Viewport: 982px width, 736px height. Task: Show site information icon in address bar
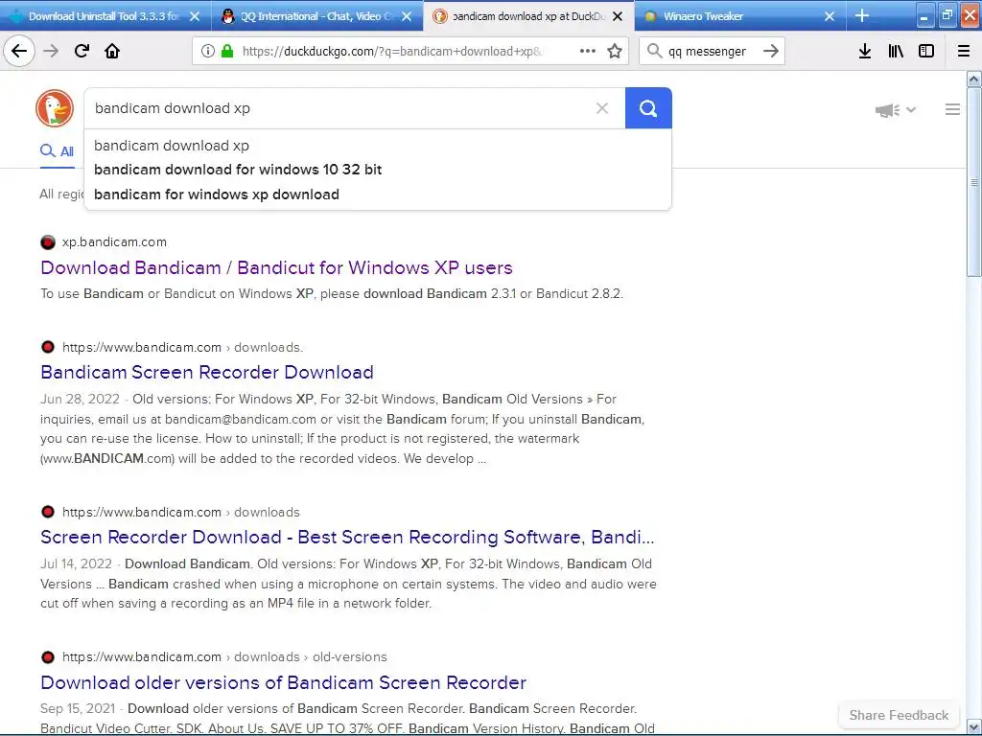coord(208,51)
